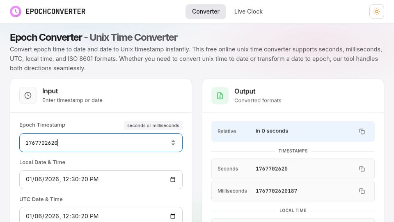Click the EPOCHCONVERTER brand text
Viewport: 394px width, 222px height.
pos(55,12)
